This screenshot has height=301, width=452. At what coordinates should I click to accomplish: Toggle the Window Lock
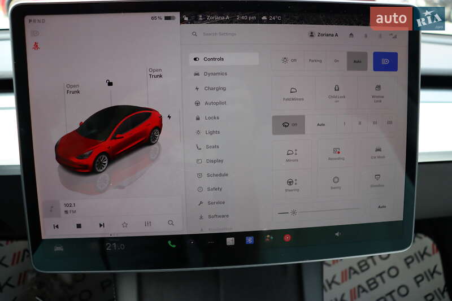[x=377, y=93]
